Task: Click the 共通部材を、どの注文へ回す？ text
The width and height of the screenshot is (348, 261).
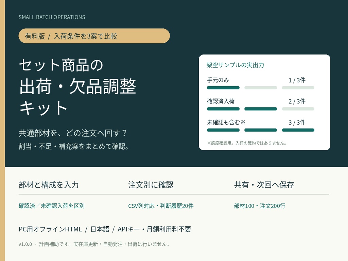Action: click(73, 133)
